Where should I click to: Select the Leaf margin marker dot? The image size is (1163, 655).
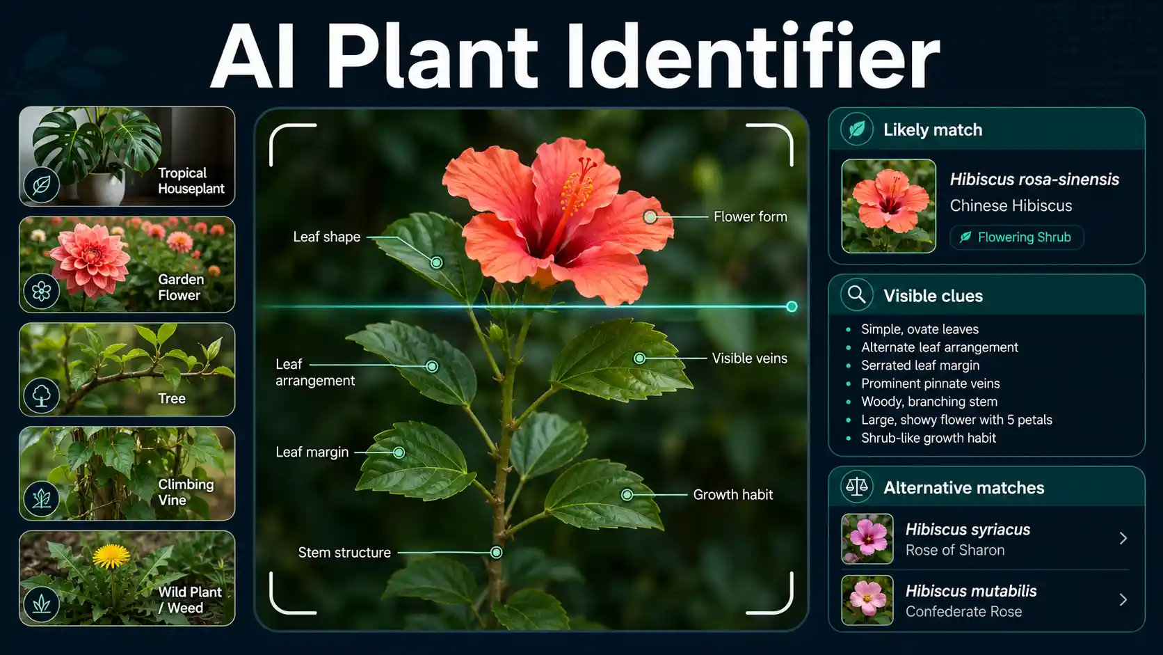(399, 452)
